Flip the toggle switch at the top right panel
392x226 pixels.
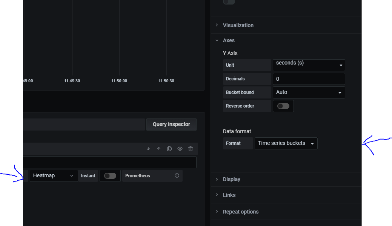point(229,2)
